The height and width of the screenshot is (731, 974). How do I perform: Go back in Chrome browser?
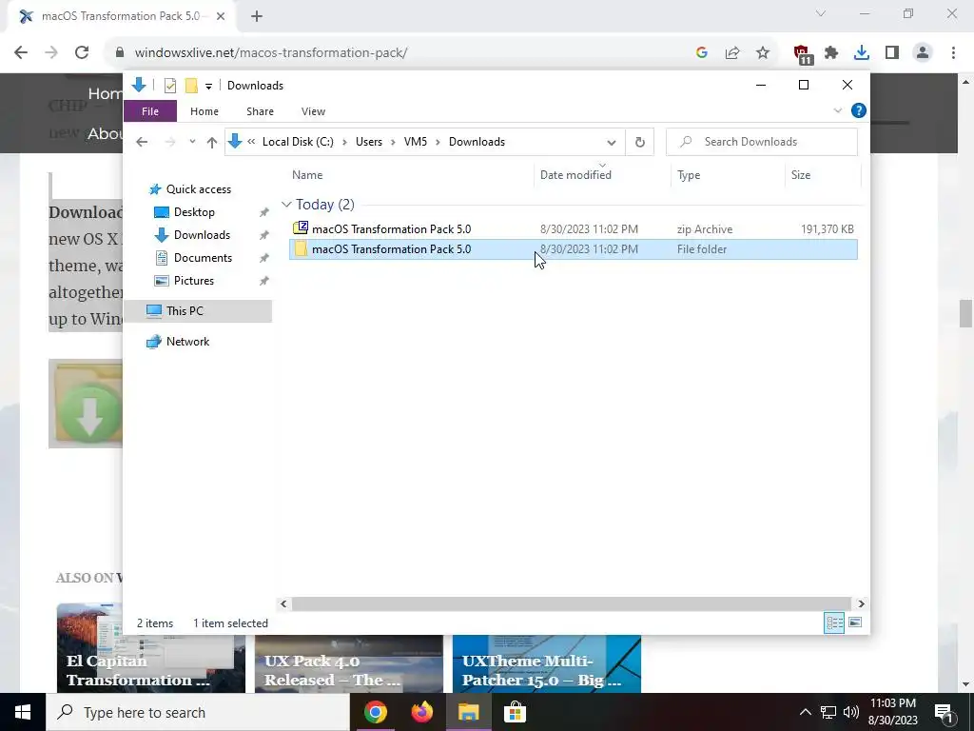pyautogui.click(x=21, y=52)
